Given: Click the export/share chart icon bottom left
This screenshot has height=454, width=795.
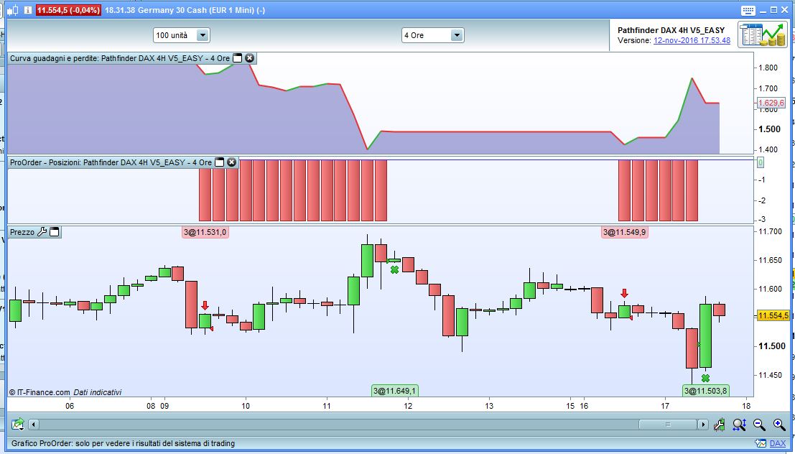Looking at the screenshot, I should [18, 424].
